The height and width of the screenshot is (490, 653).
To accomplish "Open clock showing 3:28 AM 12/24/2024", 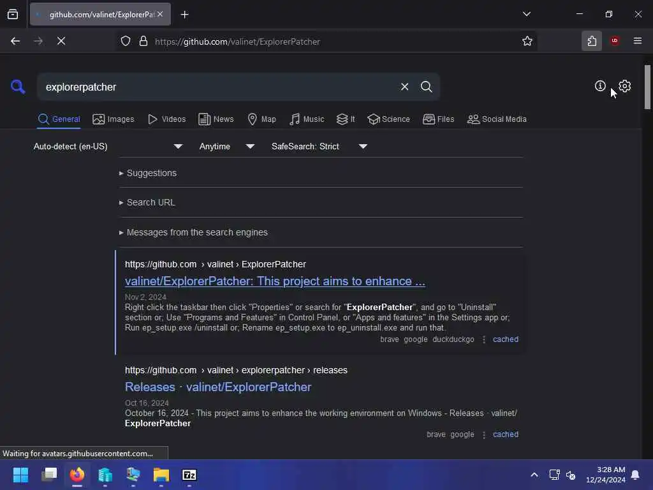I will pos(606,475).
